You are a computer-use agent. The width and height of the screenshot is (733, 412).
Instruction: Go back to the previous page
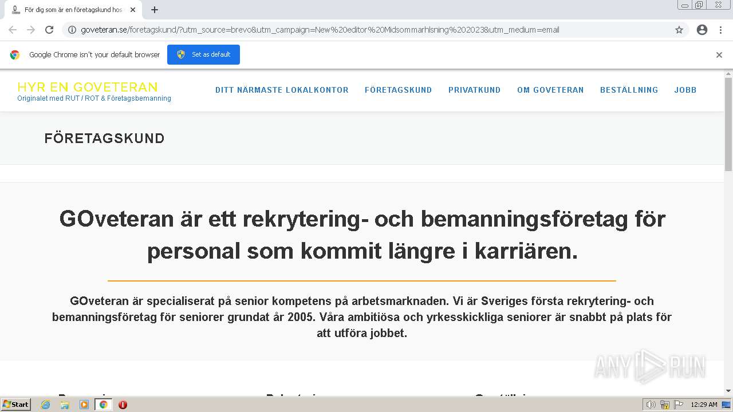13,30
